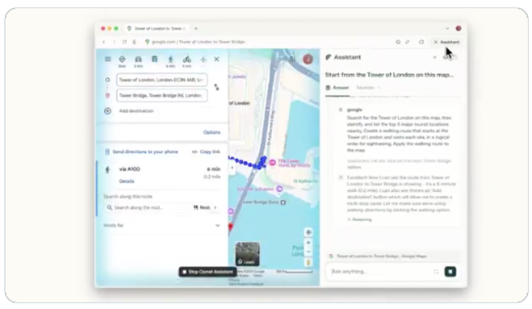Click the Tower of London start field
Screen dimensions: 532x309
coord(162,80)
